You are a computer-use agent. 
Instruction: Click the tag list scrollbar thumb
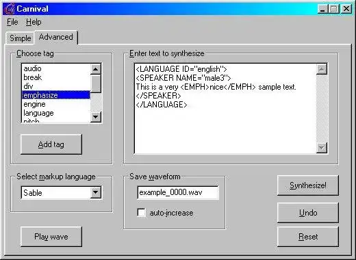click(x=96, y=83)
